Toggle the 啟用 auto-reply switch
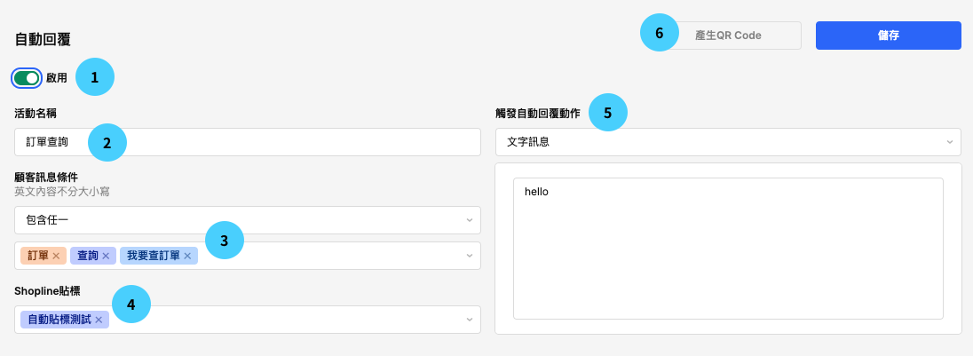973x356 pixels. tap(27, 78)
